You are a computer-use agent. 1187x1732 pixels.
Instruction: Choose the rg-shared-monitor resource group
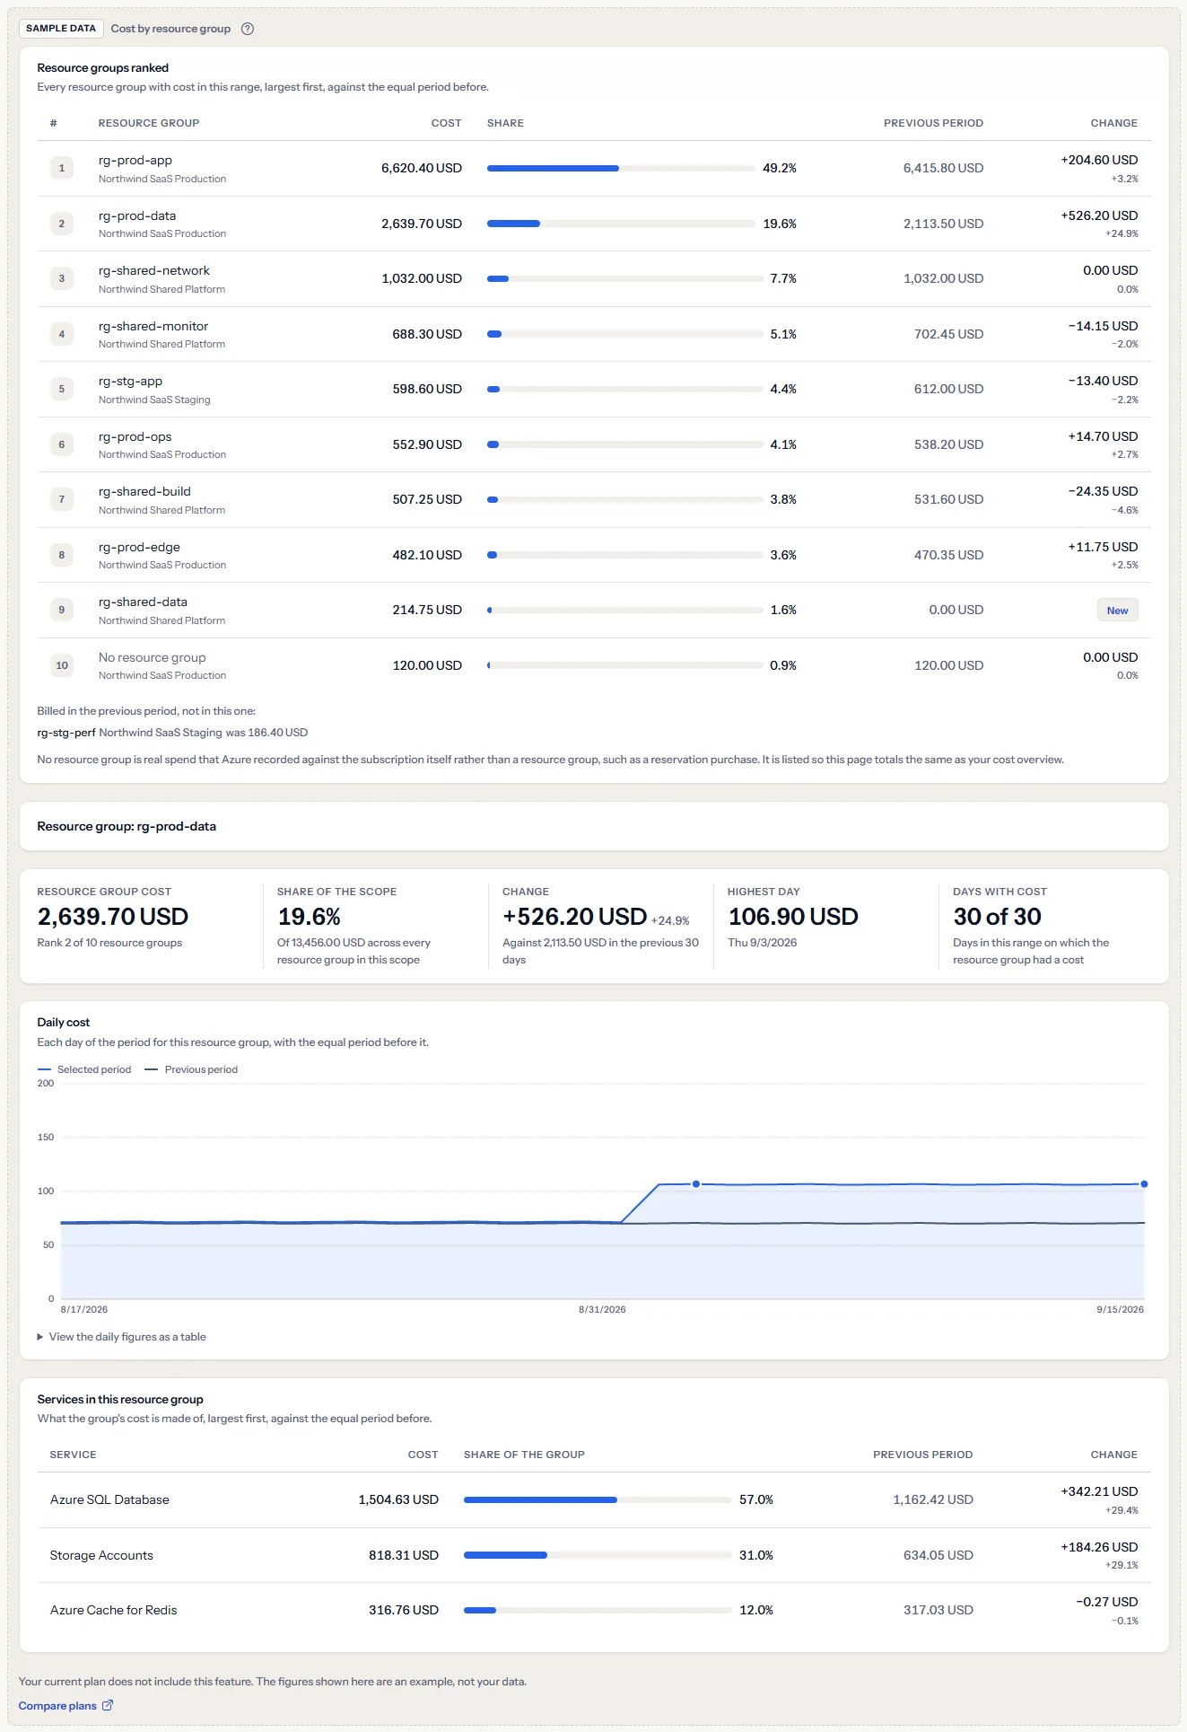153,326
